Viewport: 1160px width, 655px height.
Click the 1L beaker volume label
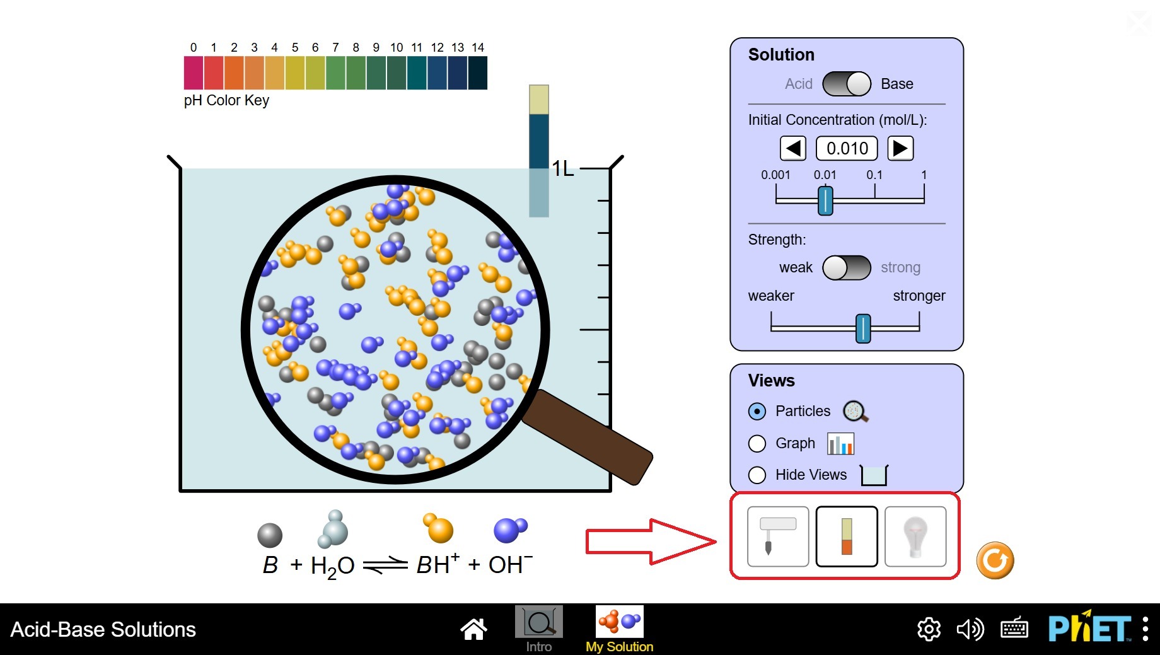point(563,168)
